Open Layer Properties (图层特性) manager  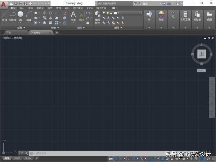click(x=98, y=18)
